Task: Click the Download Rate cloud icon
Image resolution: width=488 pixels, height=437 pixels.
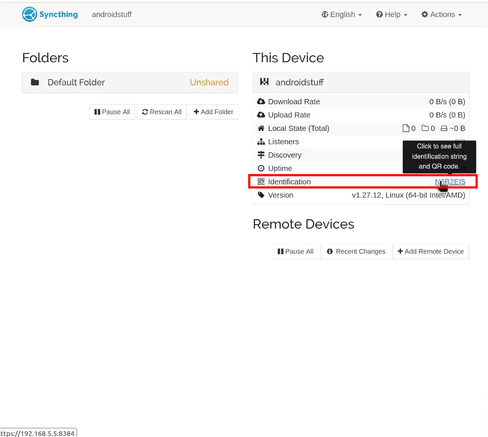Action: (261, 102)
